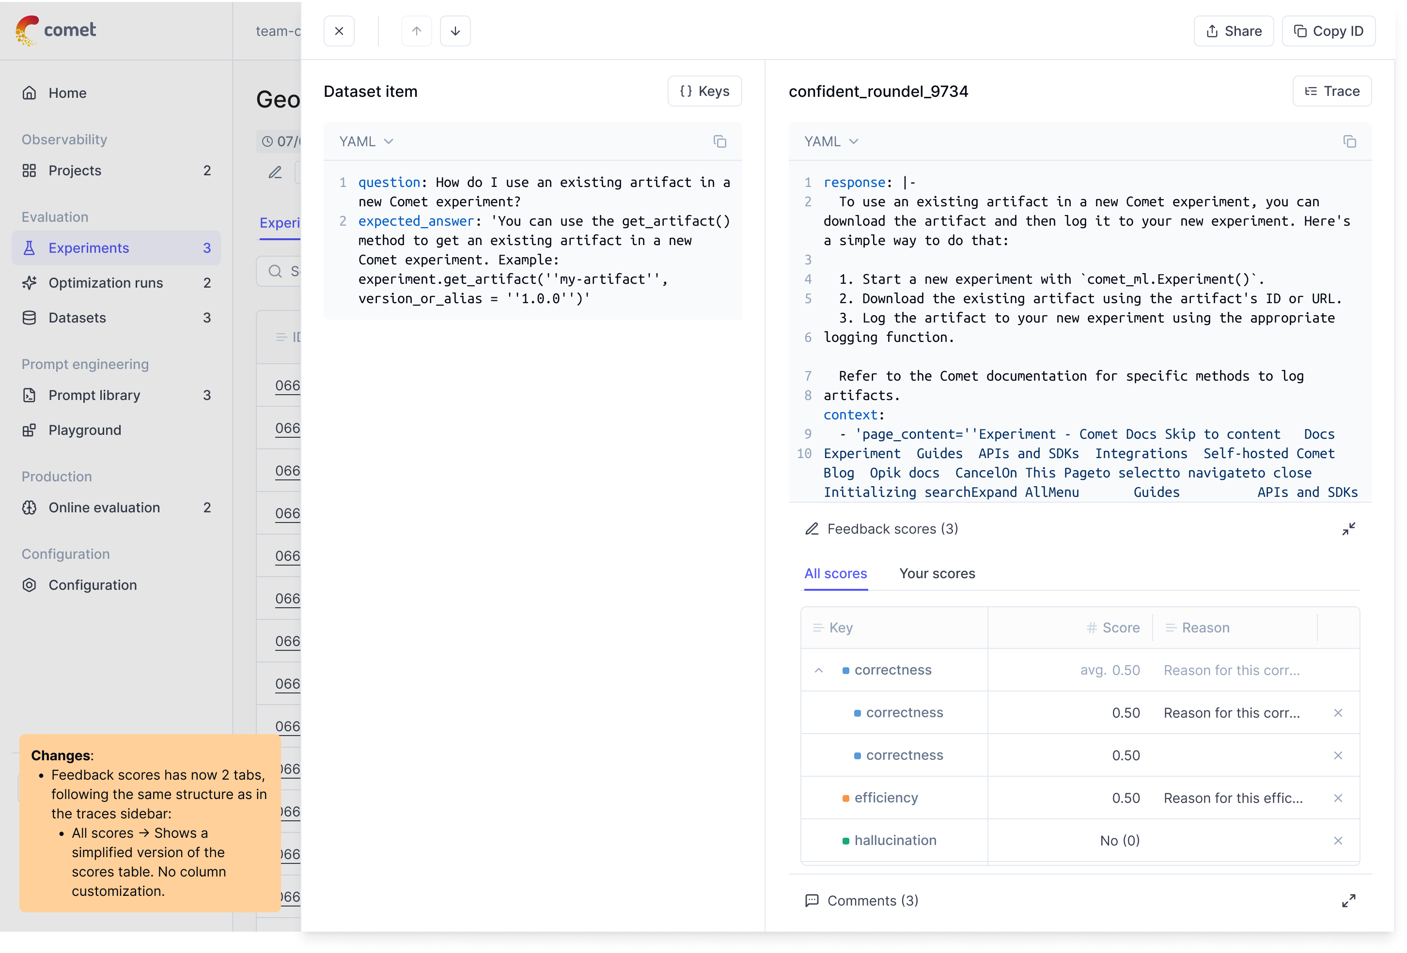Open the Dataset item YAML format dropdown
This screenshot has height=953, width=1407.
pyautogui.click(x=366, y=141)
